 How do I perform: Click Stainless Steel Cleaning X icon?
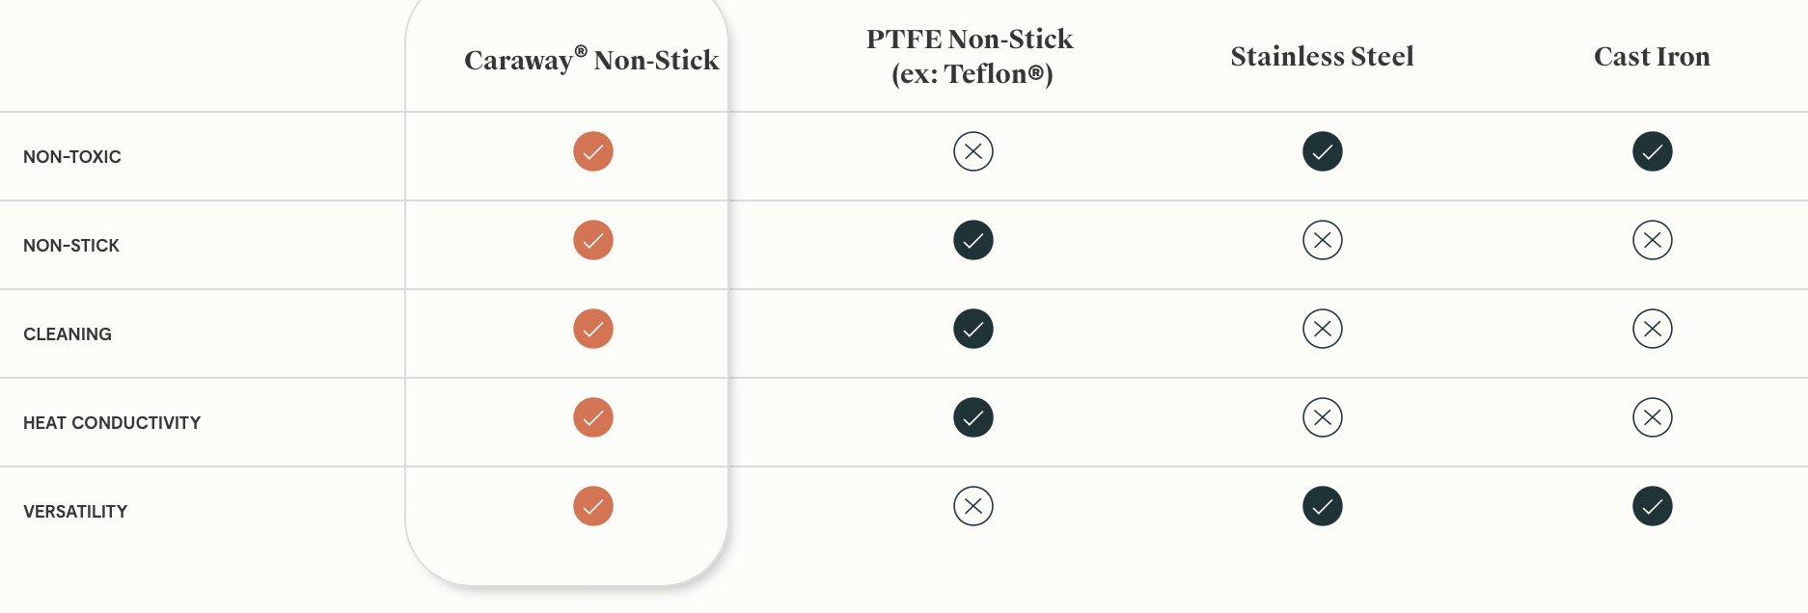click(x=1323, y=329)
